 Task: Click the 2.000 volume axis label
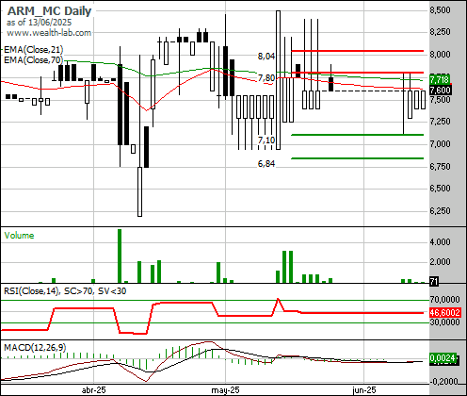point(440,262)
